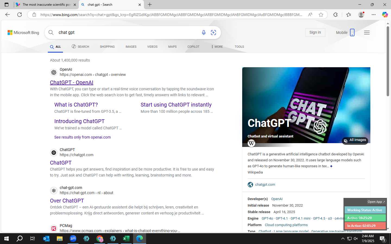Screen dimensions: 391x244
Task: Open the notification center icon
Action: click(x=383, y=239)
